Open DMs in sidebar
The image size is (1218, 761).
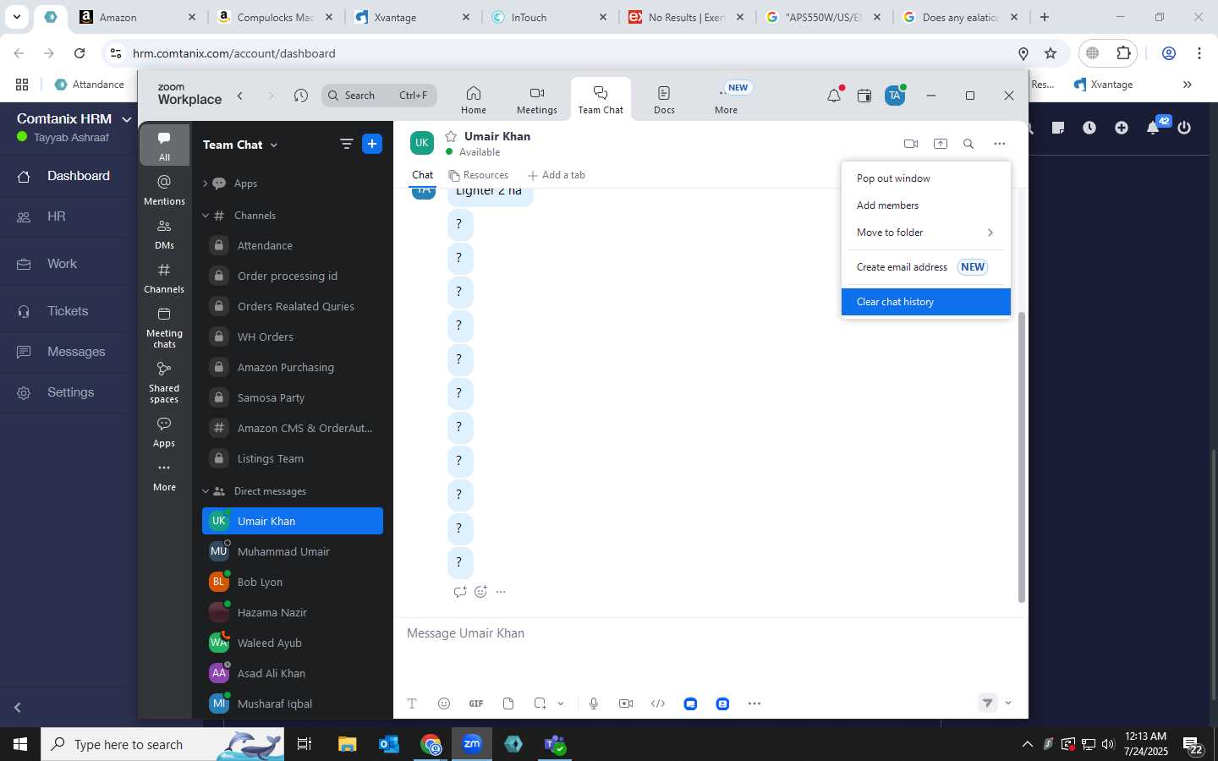[164, 234]
